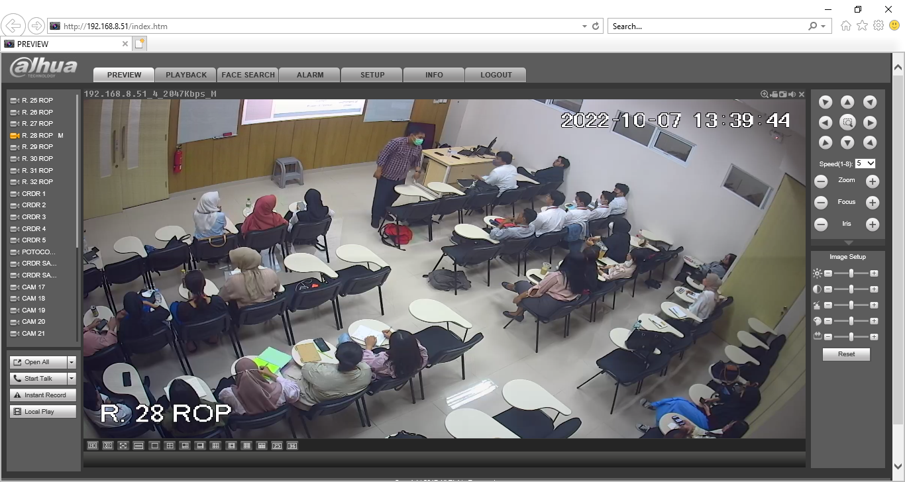Open the PLAYBACK tab
The width and height of the screenshot is (905, 482).
(186, 75)
